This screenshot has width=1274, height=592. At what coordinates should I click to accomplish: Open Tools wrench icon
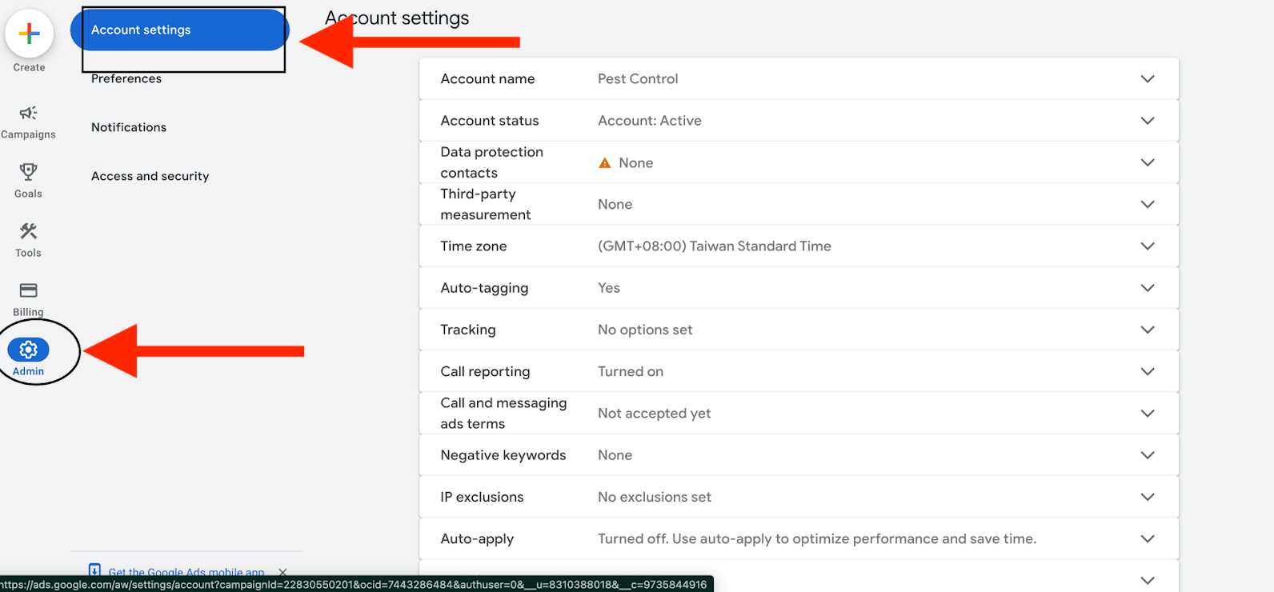tap(28, 231)
